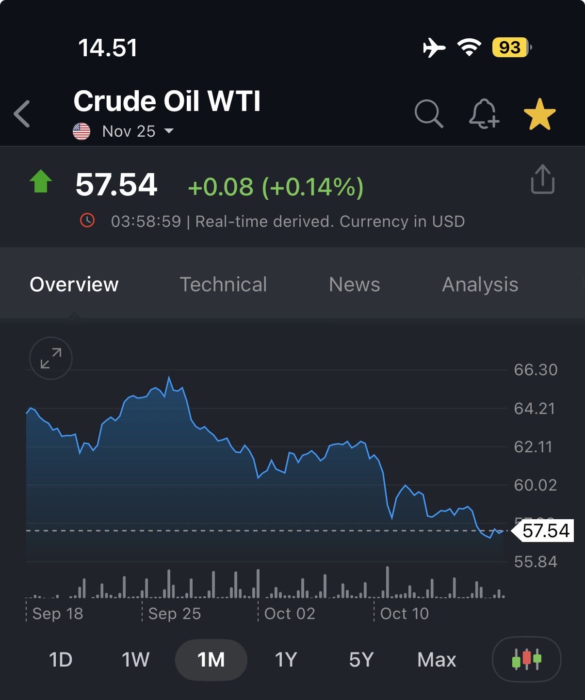Switch to the Technical tab

[223, 285]
